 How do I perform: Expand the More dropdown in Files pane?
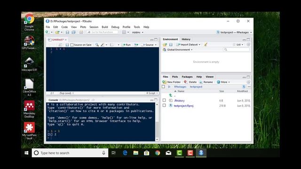click(x=223, y=82)
